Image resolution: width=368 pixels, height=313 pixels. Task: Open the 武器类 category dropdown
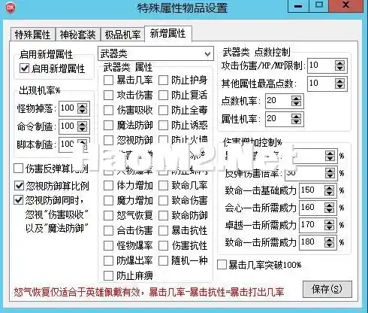tap(155, 53)
